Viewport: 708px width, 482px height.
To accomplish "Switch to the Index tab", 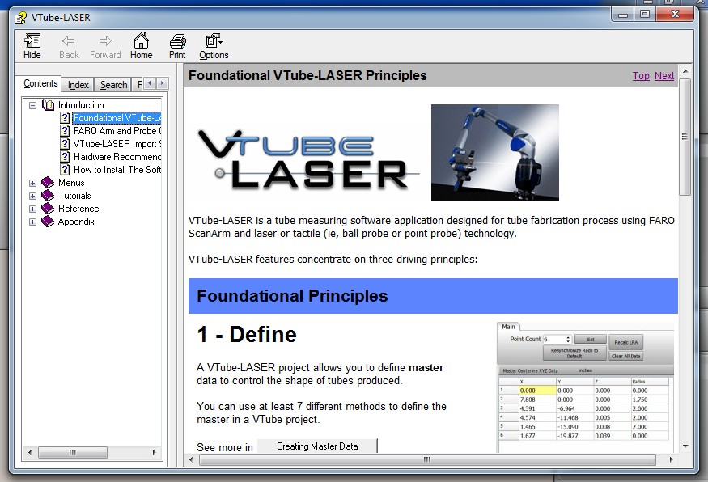I will pyautogui.click(x=78, y=85).
